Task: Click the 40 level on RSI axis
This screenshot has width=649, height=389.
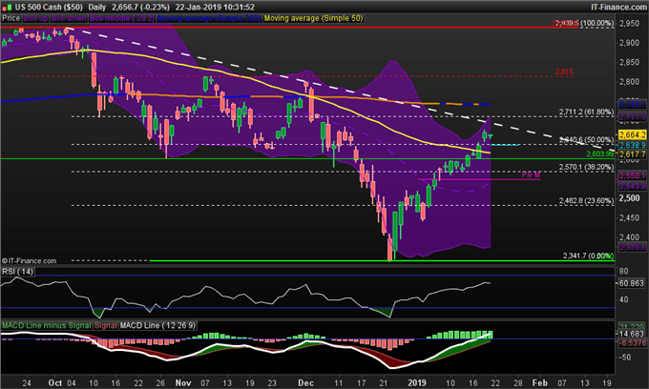Action: coord(624,299)
